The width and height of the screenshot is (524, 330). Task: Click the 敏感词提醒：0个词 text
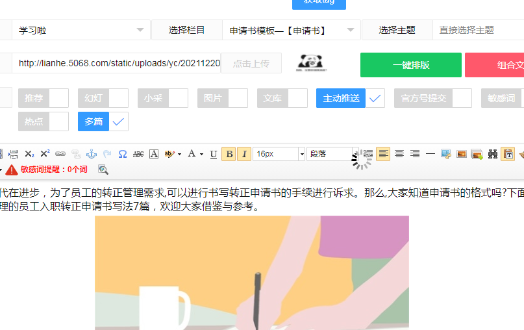[x=54, y=170]
